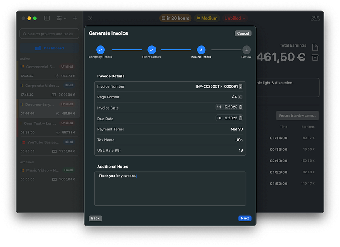Click the search magnifier icon
340x247 pixels.
24,34
